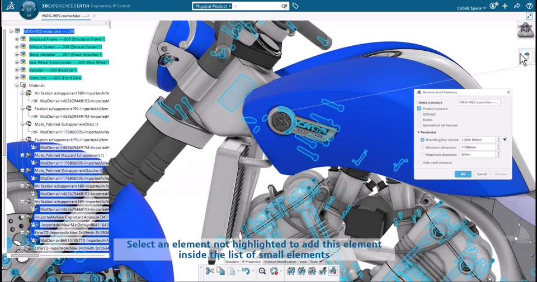Image resolution: width=537 pixels, height=282 pixels.
Task: Click the Preview button
Action: pyautogui.click(x=500, y=174)
